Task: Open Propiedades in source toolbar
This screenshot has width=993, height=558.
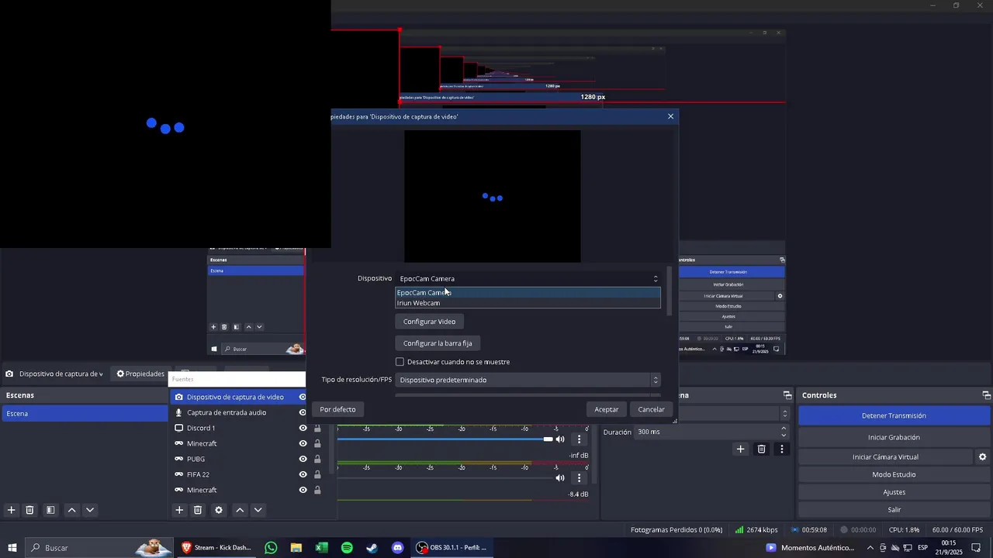Action: 140,374
